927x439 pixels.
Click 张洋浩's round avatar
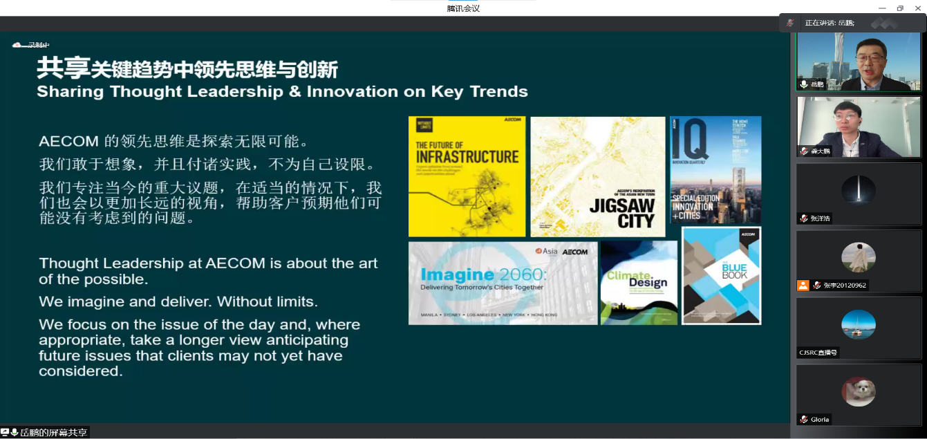859,190
